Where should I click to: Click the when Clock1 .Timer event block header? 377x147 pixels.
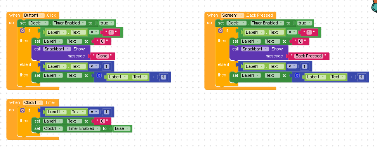(x=33, y=102)
